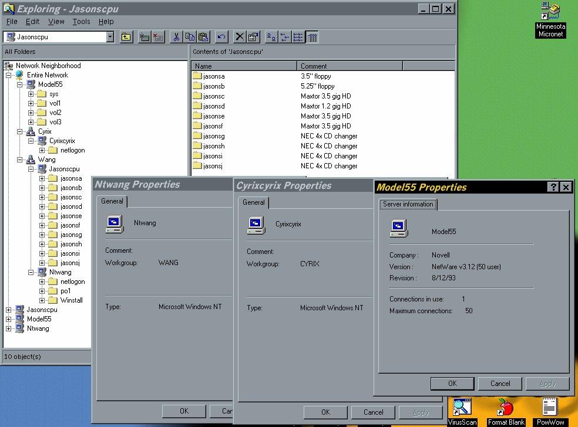The height and width of the screenshot is (427, 578).
Task: Collapse the Model55 node under Entire Network
Action: (x=20, y=84)
